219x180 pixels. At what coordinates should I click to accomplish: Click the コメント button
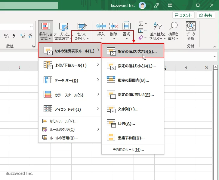183,15
